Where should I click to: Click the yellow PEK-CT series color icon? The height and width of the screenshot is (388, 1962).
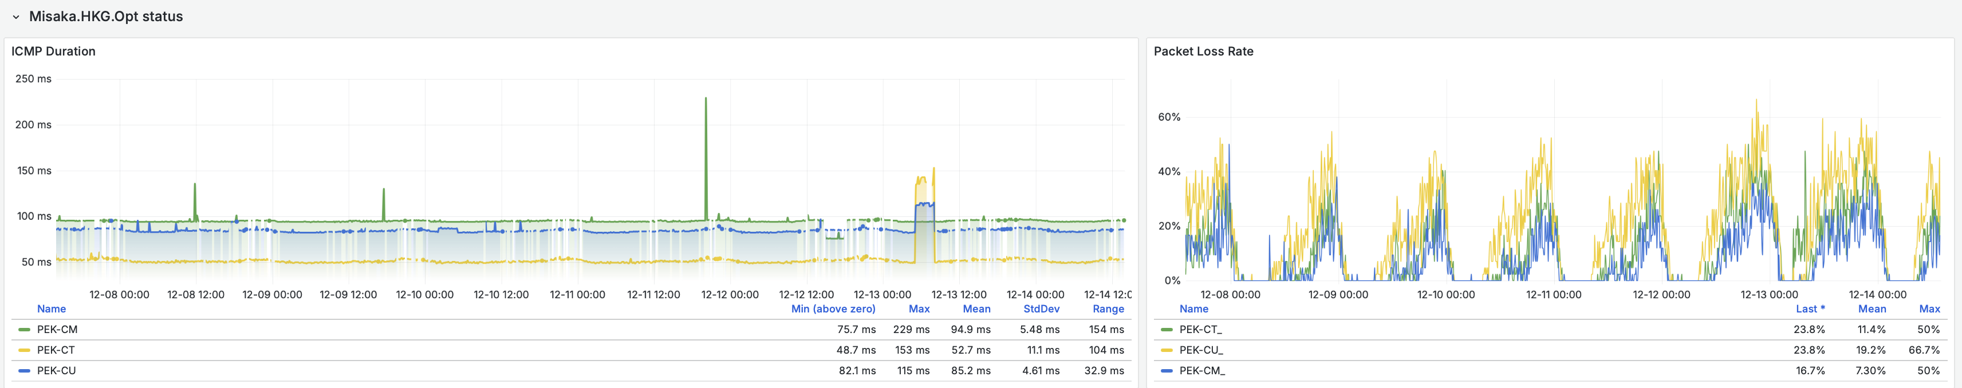(x=25, y=350)
